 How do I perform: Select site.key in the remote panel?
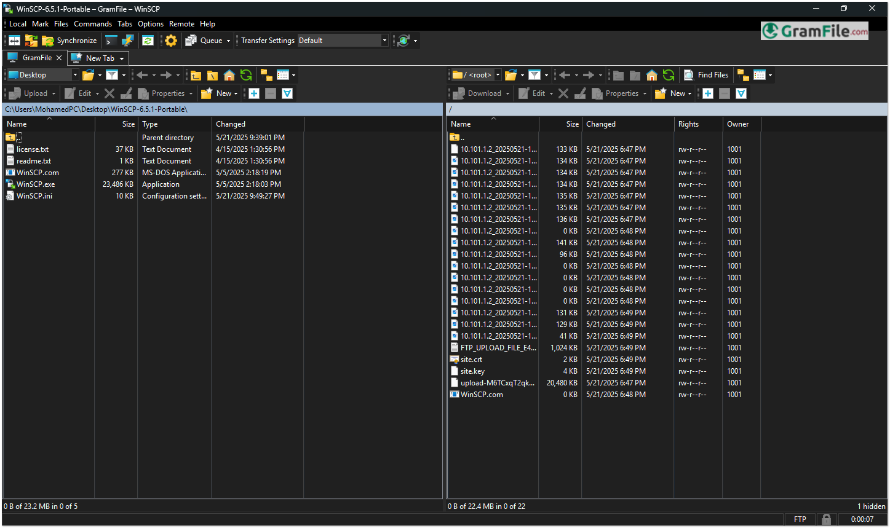(472, 371)
